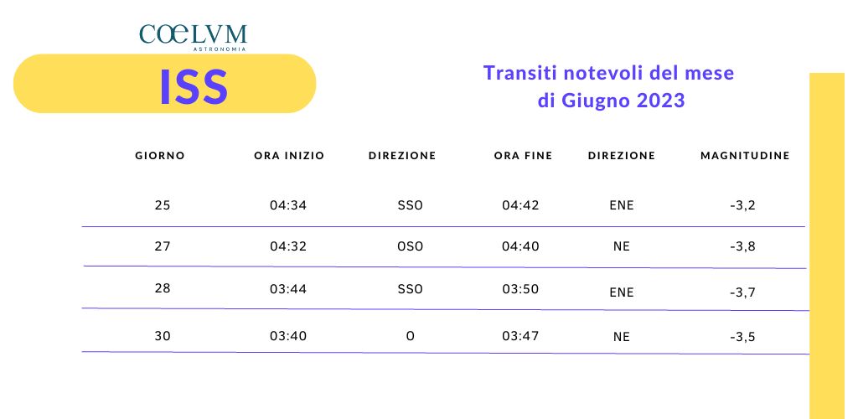The height and width of the screenshot is (419, 858).
Task: Click the OSO direction on day 27
Action: [411, 246]
